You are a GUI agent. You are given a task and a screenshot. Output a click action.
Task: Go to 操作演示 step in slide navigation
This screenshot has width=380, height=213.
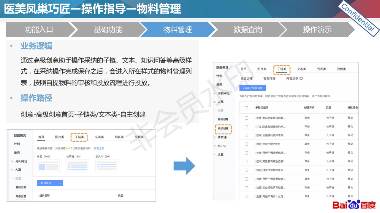click(x=317, y=30)
